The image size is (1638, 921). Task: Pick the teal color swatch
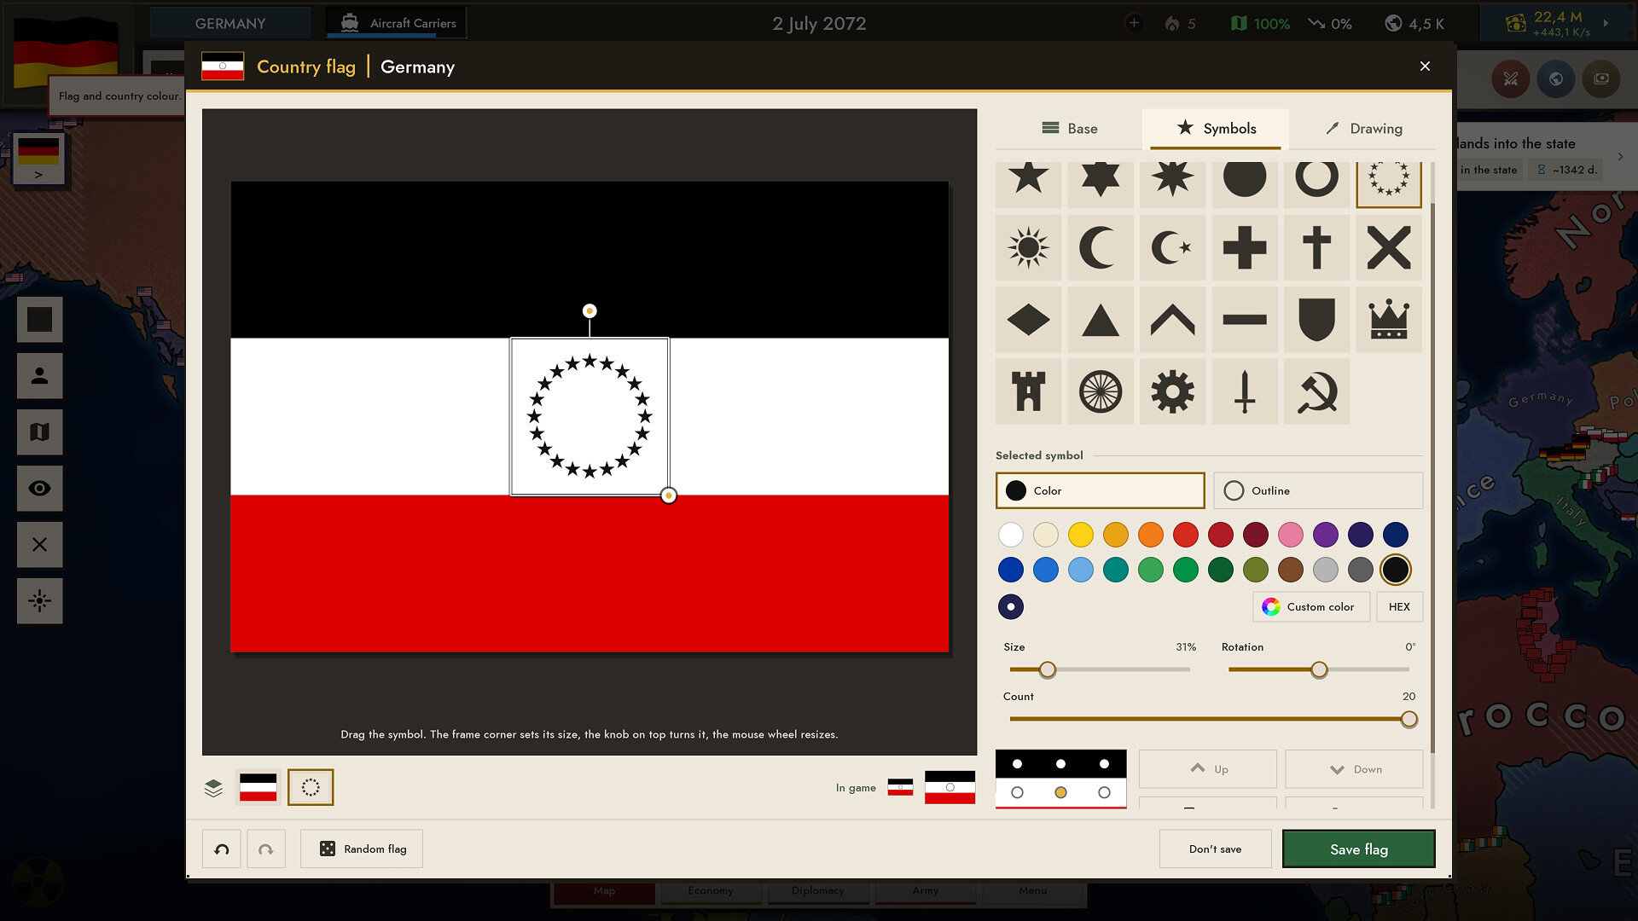(x=1116, y=570)
